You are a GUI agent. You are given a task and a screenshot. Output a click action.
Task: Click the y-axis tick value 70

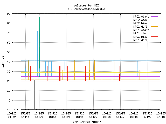pyautogui.click(x=9, y=33)
